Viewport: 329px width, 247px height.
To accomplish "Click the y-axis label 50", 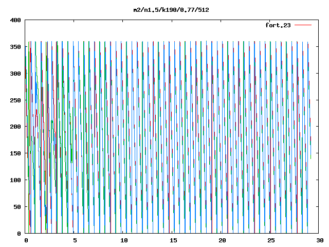I will coord(17,207).
